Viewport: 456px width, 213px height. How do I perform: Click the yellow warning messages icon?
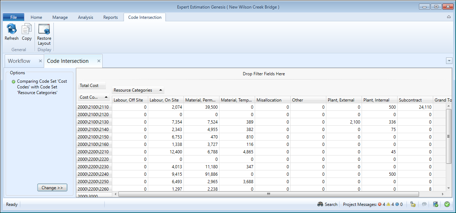[389, 204]
